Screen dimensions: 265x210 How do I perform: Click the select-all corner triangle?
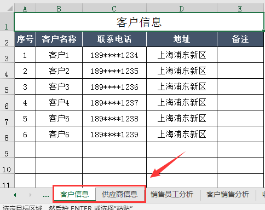(x=9, y=8)
